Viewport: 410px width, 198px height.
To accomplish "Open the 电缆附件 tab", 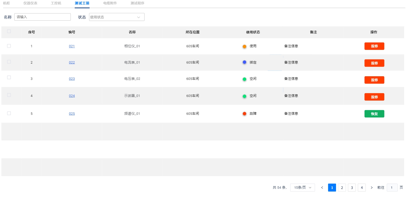I will 110,3.
